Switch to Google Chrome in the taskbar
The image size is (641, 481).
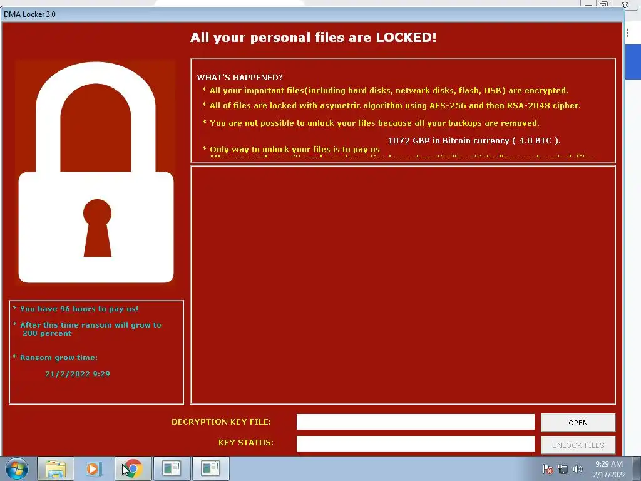tap(133, 468)
